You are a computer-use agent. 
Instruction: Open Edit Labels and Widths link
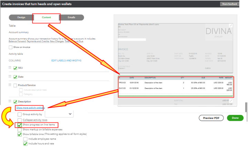pos(66,61)
